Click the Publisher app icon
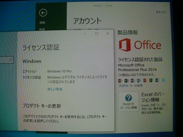Viewport: 183px width, 137px height. click(x=151, y=80)
